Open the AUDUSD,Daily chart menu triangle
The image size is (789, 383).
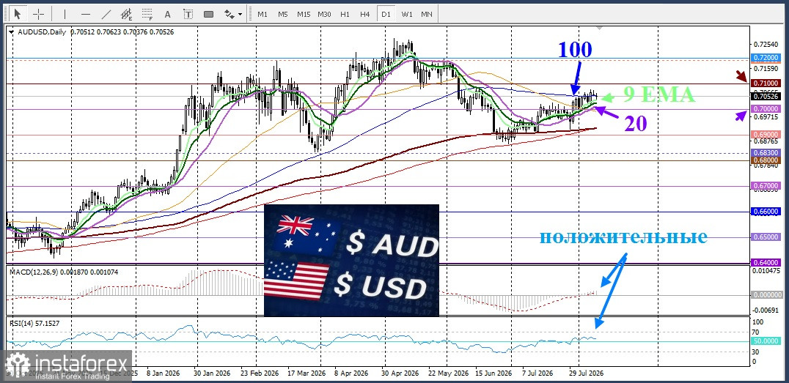pyautogui.click(x=12, y=32)
